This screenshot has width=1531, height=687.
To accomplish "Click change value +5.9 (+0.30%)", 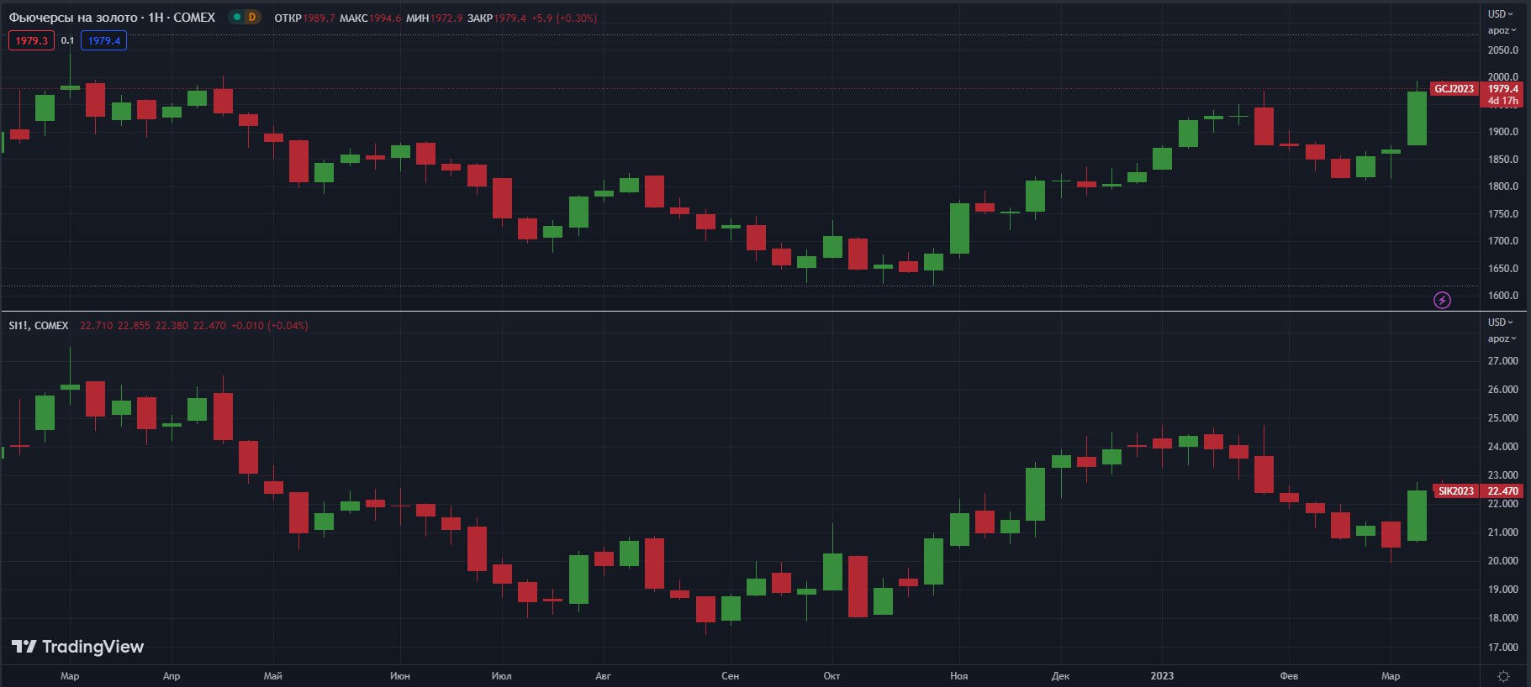I will [564, 18].
